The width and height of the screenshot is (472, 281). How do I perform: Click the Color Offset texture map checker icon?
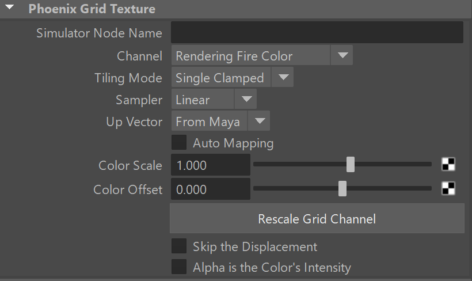448,188
